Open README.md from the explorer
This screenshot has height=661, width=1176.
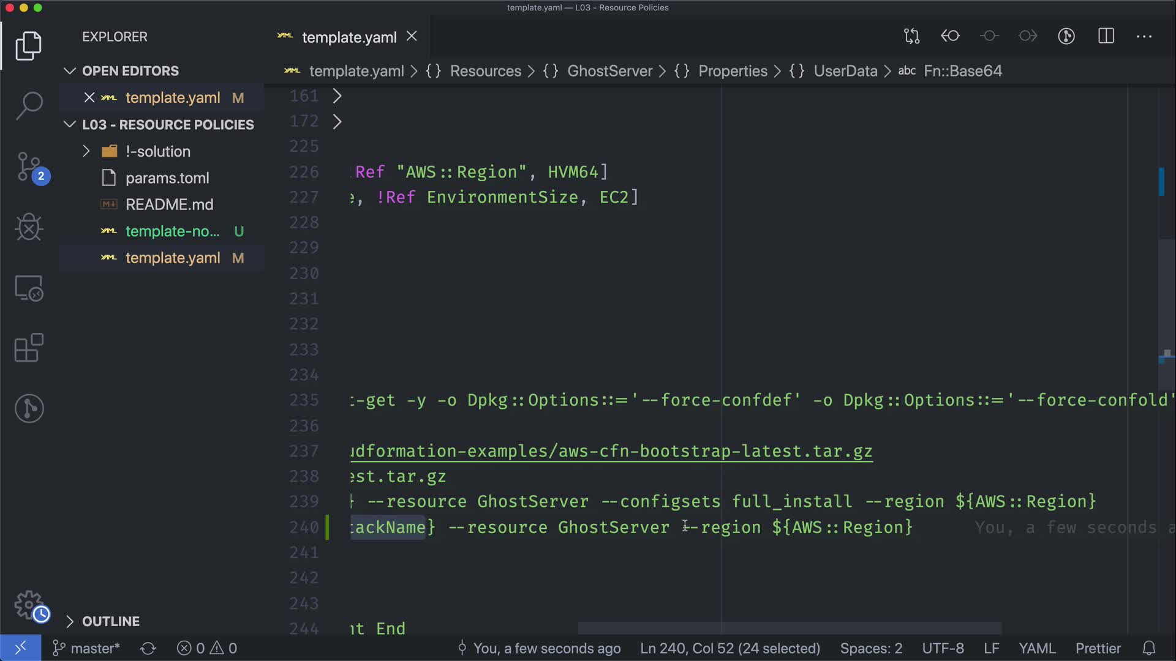[169, 204]
